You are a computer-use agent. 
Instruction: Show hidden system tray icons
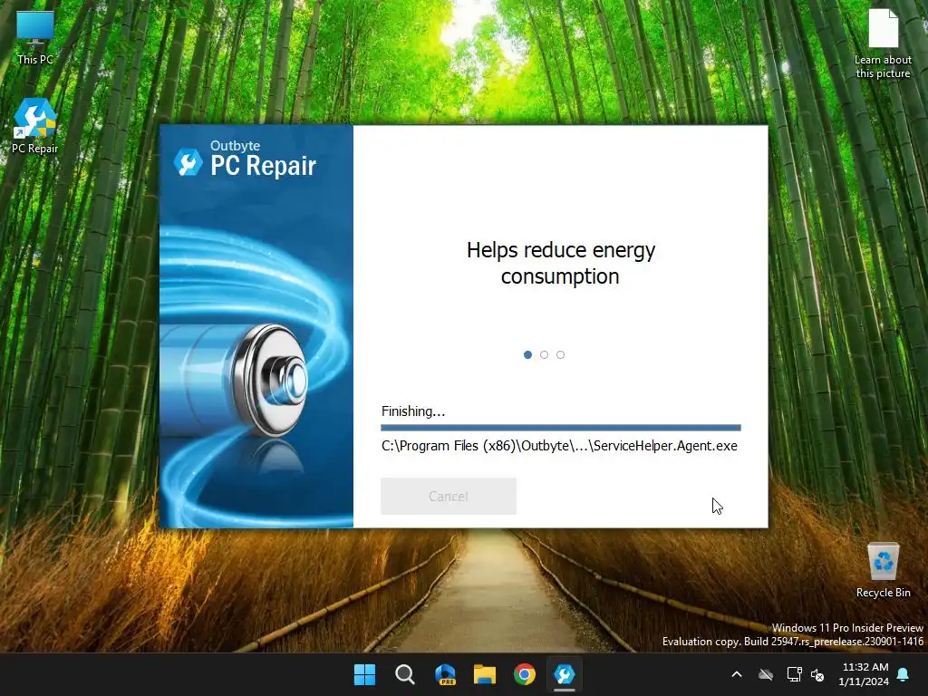tap(737, 674)
